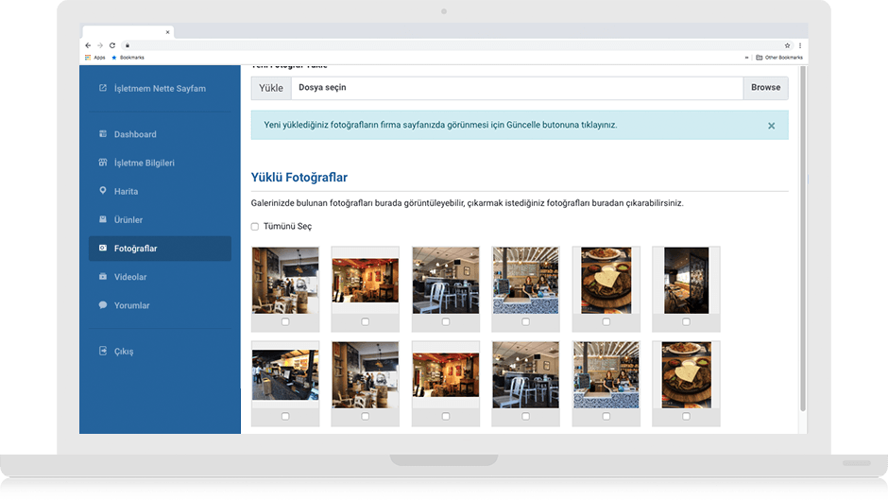
Task: Close the browser tab
Action: click(167, 32)
